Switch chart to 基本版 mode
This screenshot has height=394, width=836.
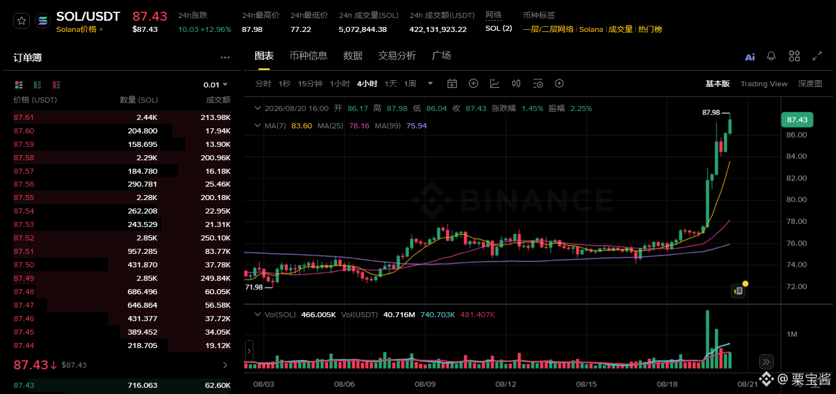[x=718, y=84]
